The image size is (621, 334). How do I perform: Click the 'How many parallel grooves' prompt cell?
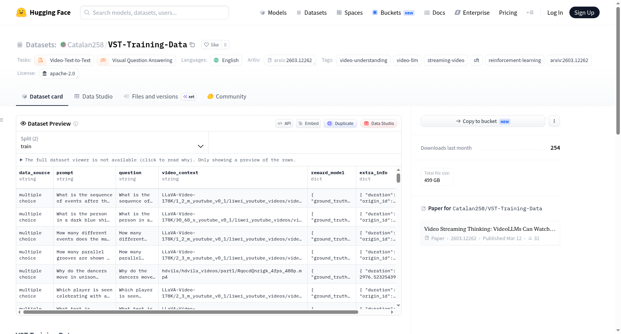[85, 255]
